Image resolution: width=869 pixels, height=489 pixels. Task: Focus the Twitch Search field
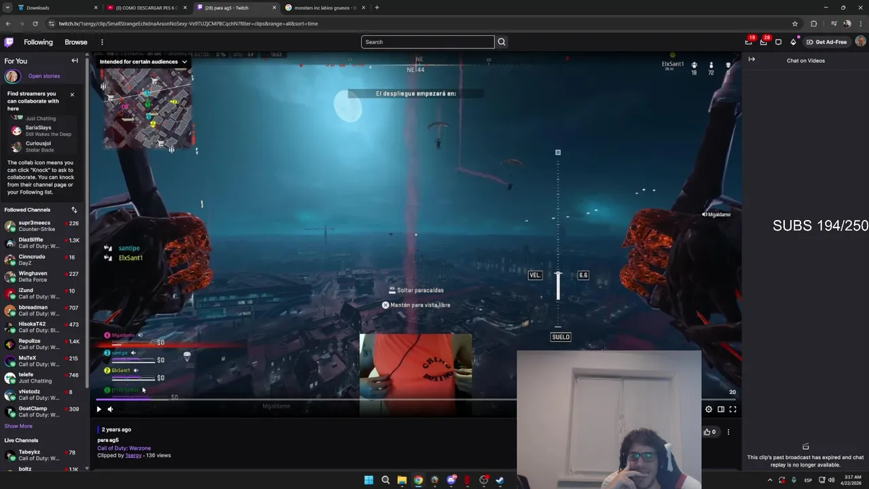(428, 42)
